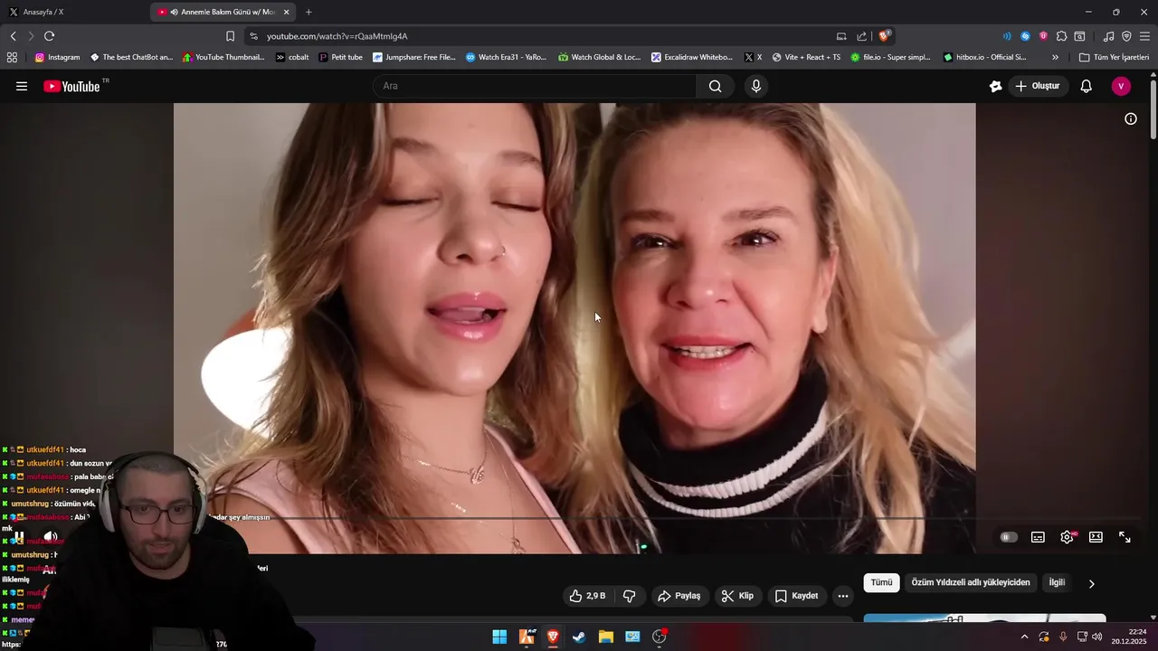Open OBS Studio from the taskbar

pos(660,637)
